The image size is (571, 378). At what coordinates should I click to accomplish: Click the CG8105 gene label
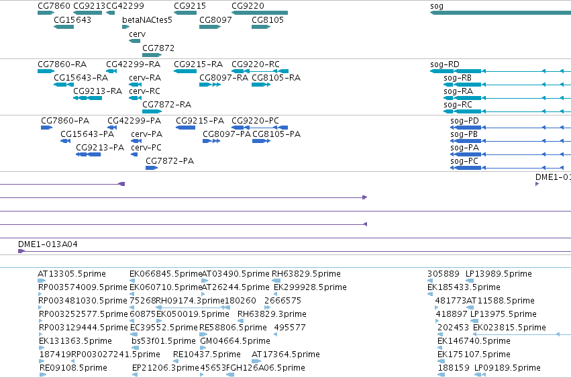tap(268, 19)
